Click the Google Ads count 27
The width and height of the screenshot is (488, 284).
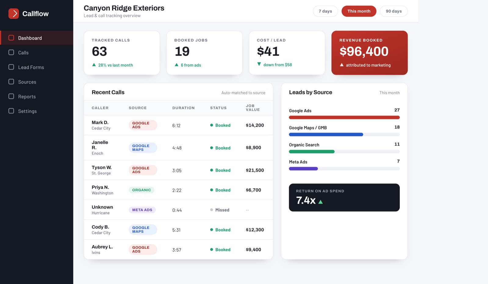coord(397,110)
